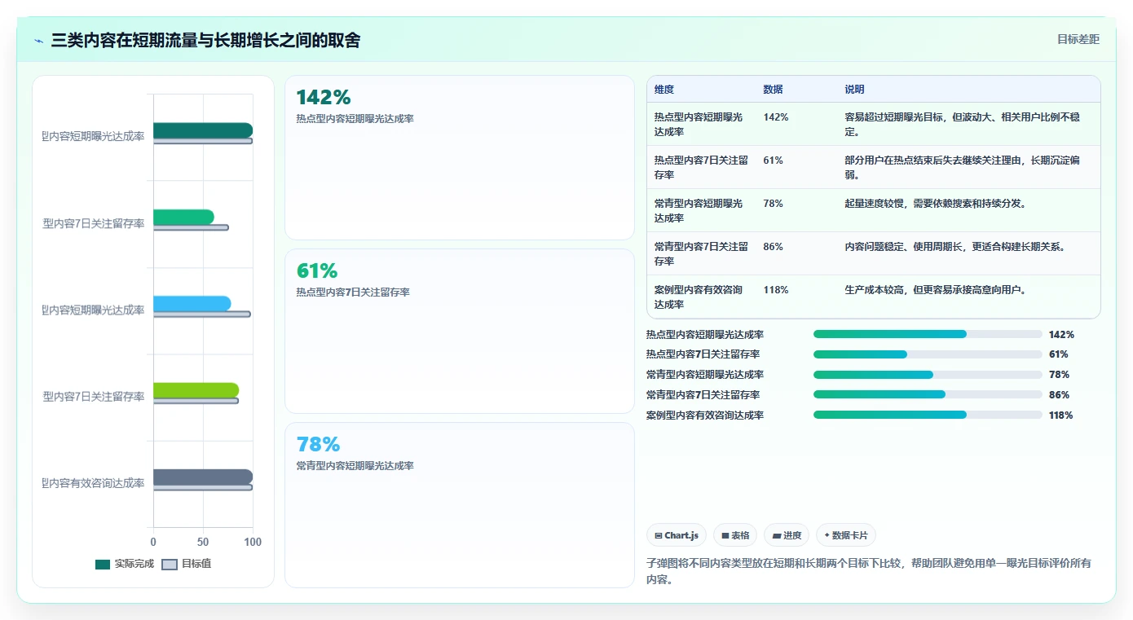Click the progress bar for 常青型内容7日关注留存率

pos(928,395)
